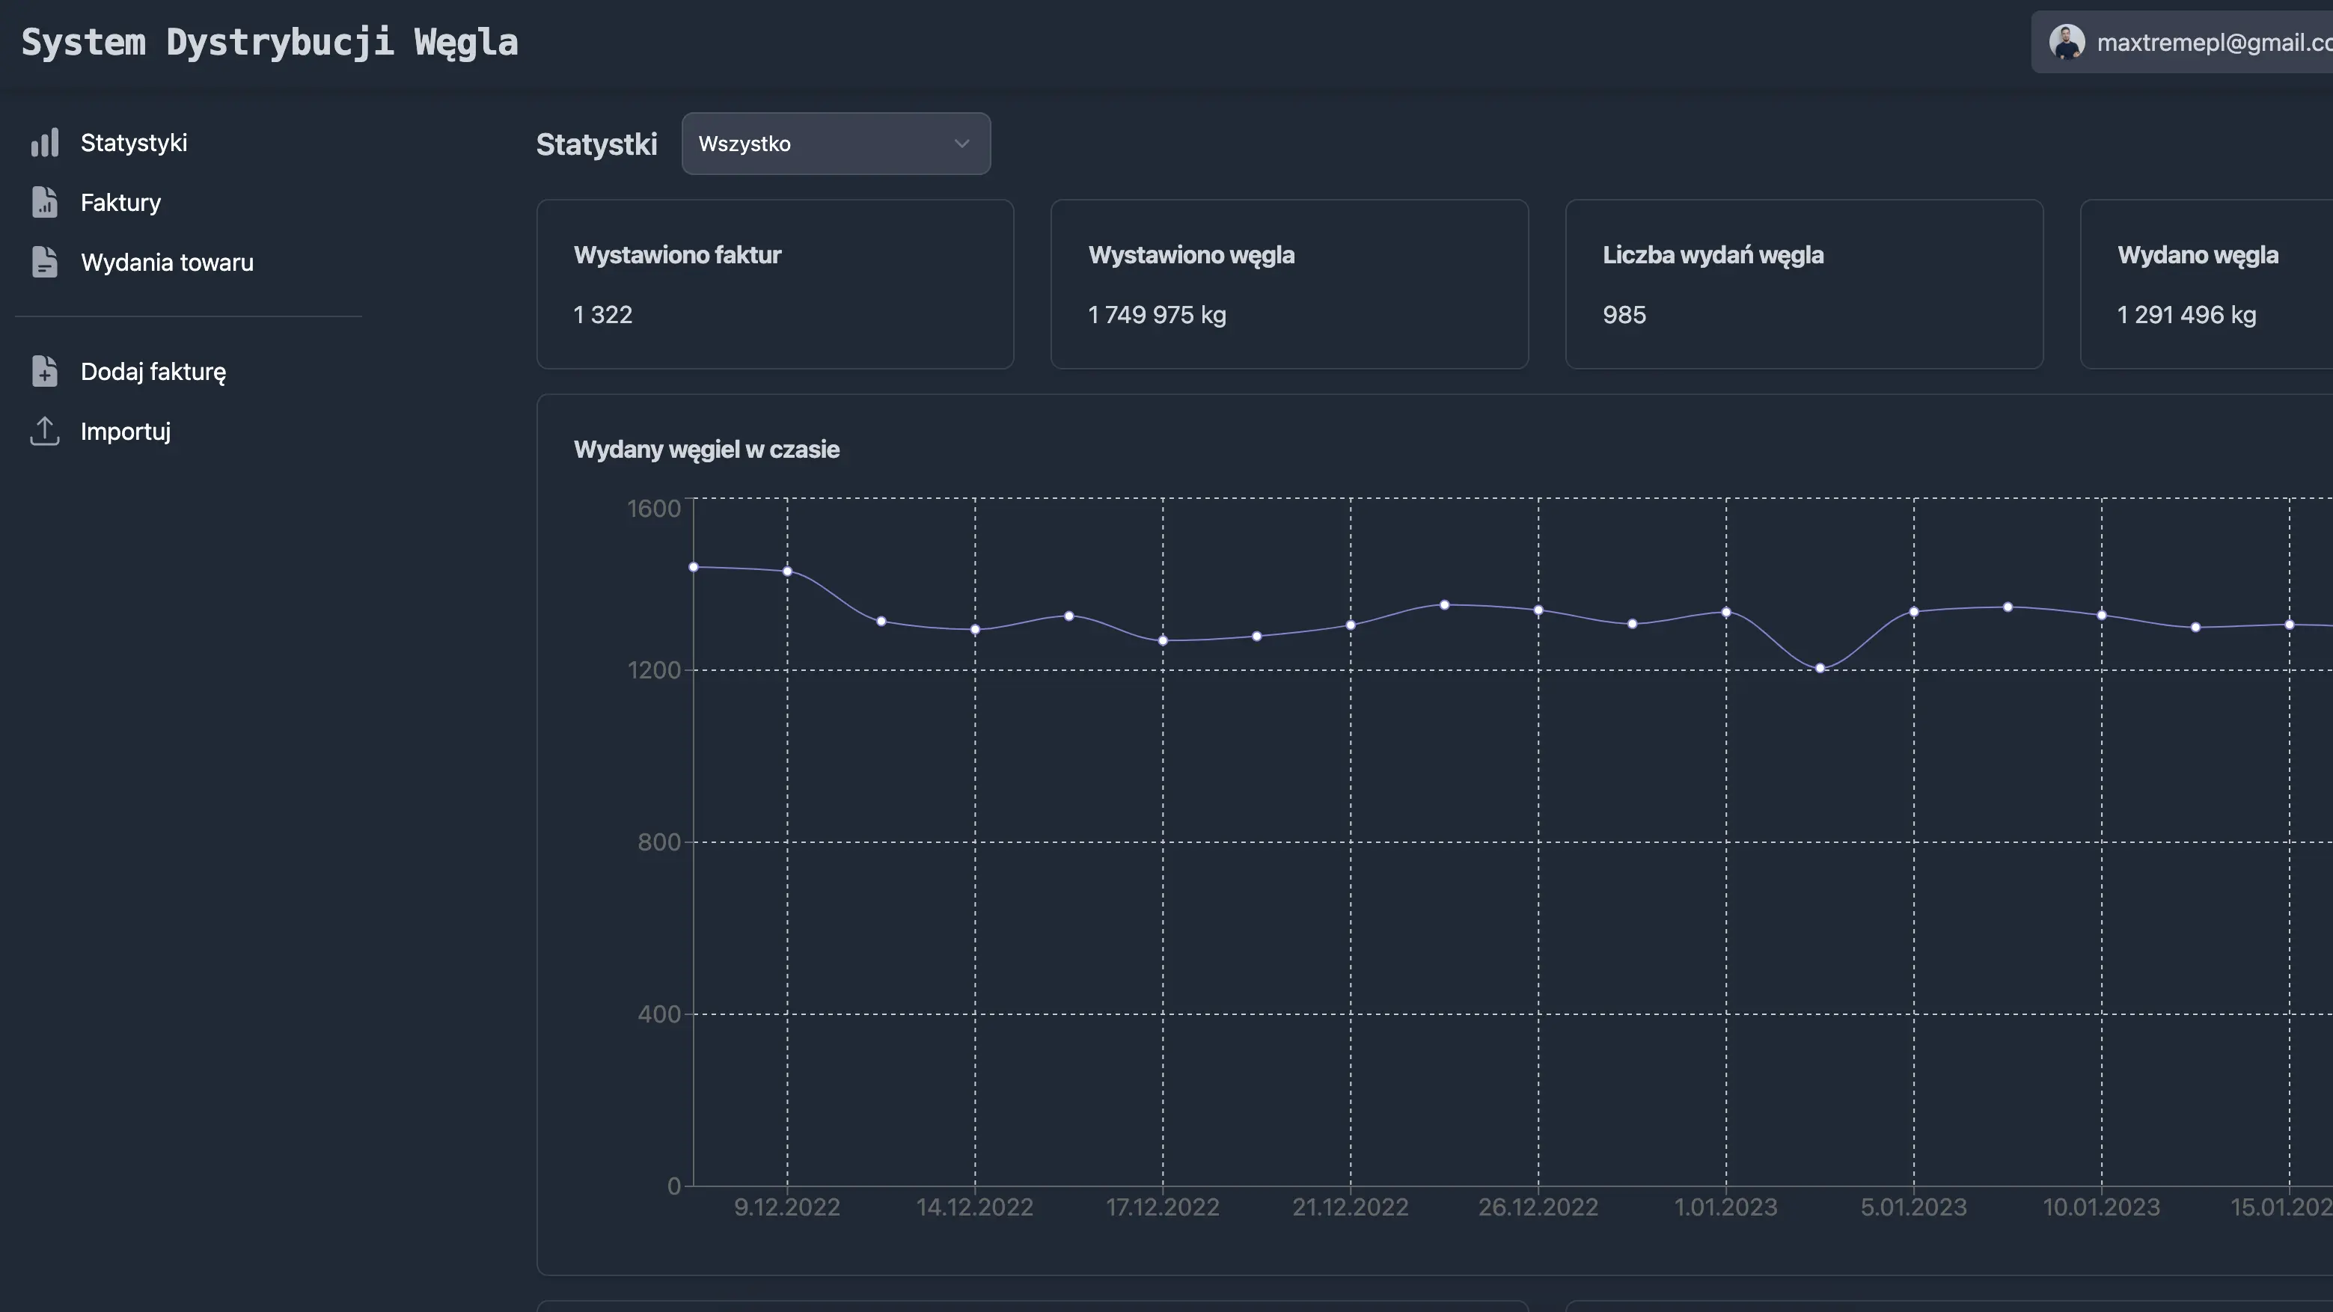Click the Dodaj fakturę plus-document icon
This screenshot has height=1312, width=2333.
coord(44,371)
